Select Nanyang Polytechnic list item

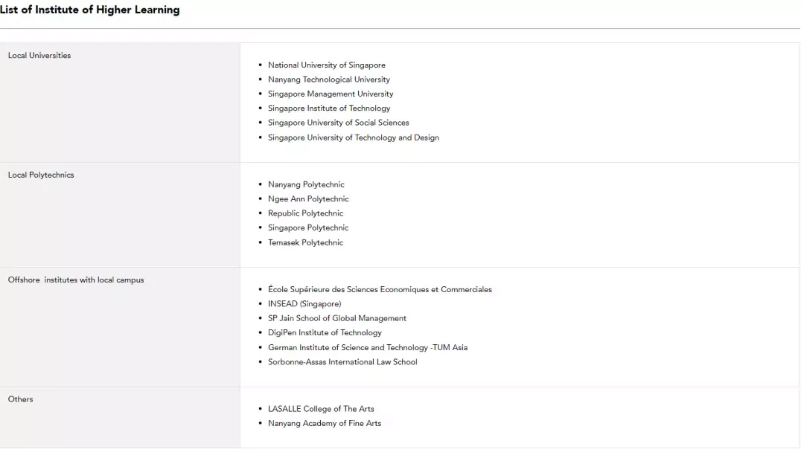click(x=306, y=184)
